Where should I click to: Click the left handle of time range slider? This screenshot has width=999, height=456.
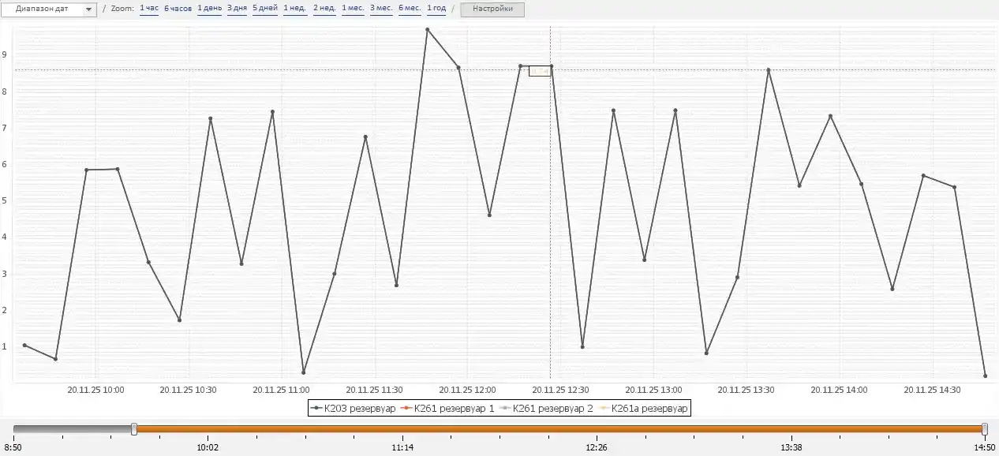click(134, 428)
